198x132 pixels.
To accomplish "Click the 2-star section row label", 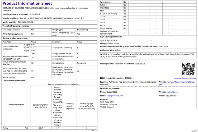I will (106, 29).
